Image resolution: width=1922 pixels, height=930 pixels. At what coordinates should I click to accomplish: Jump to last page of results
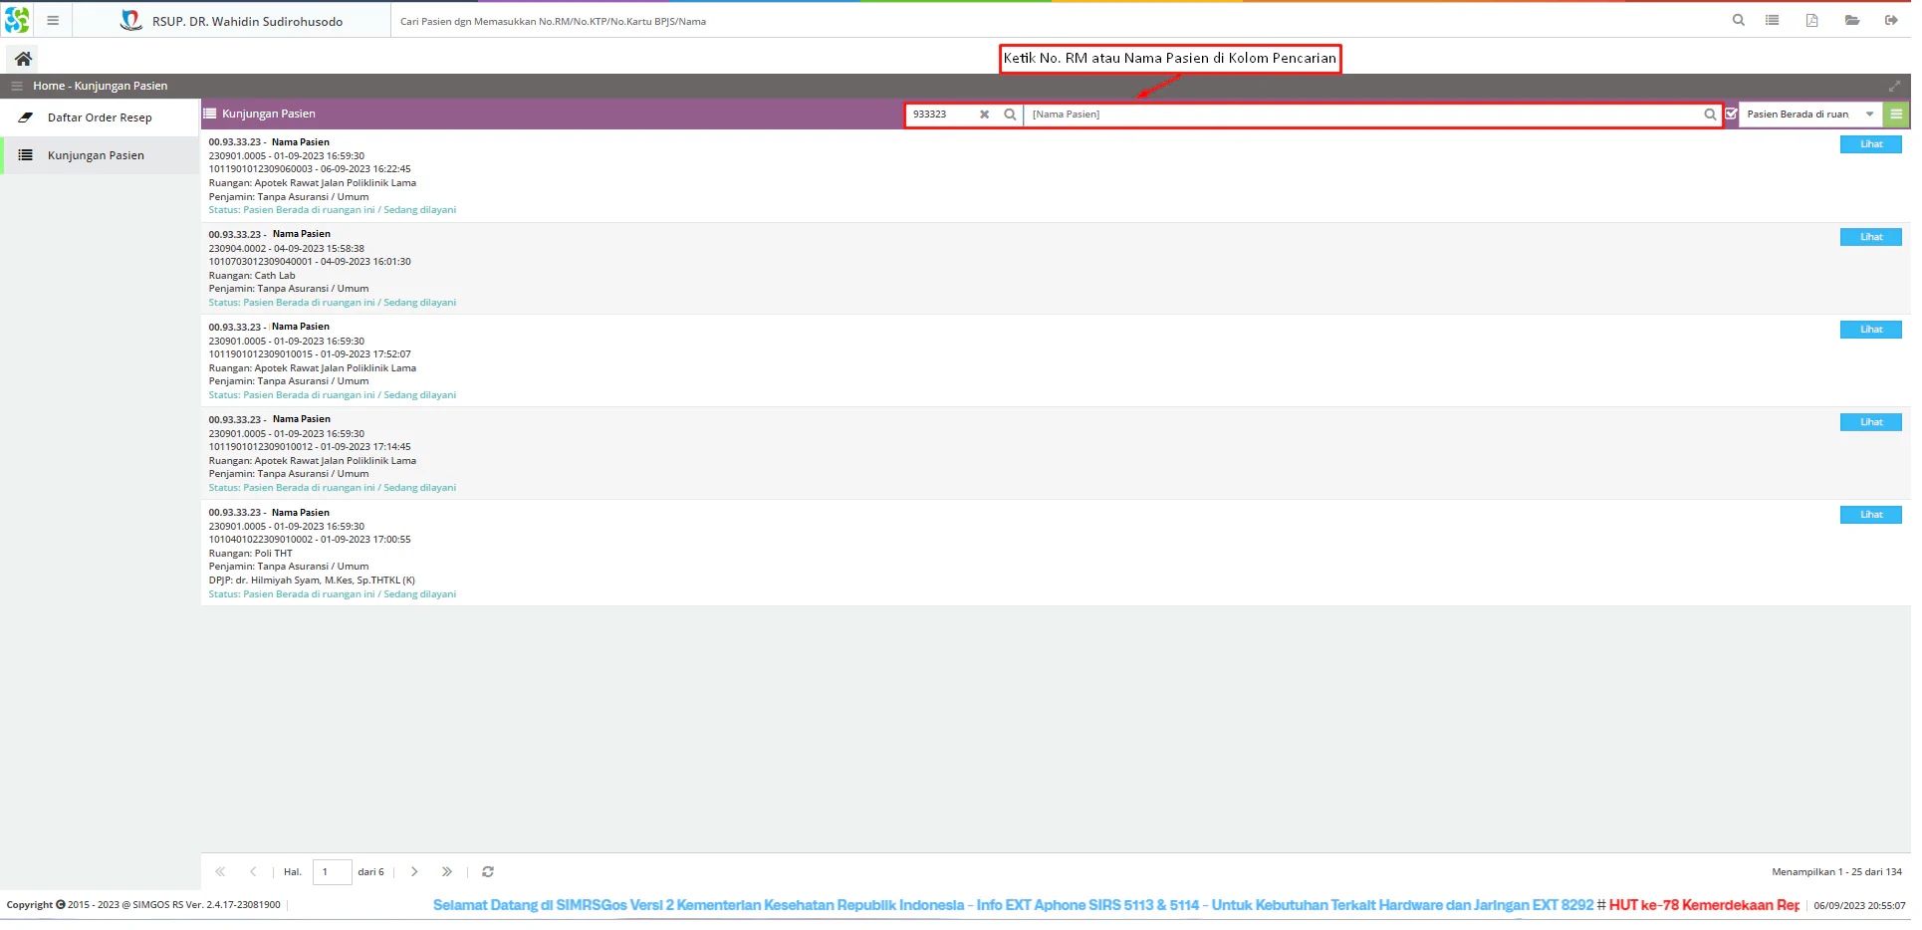447,872
